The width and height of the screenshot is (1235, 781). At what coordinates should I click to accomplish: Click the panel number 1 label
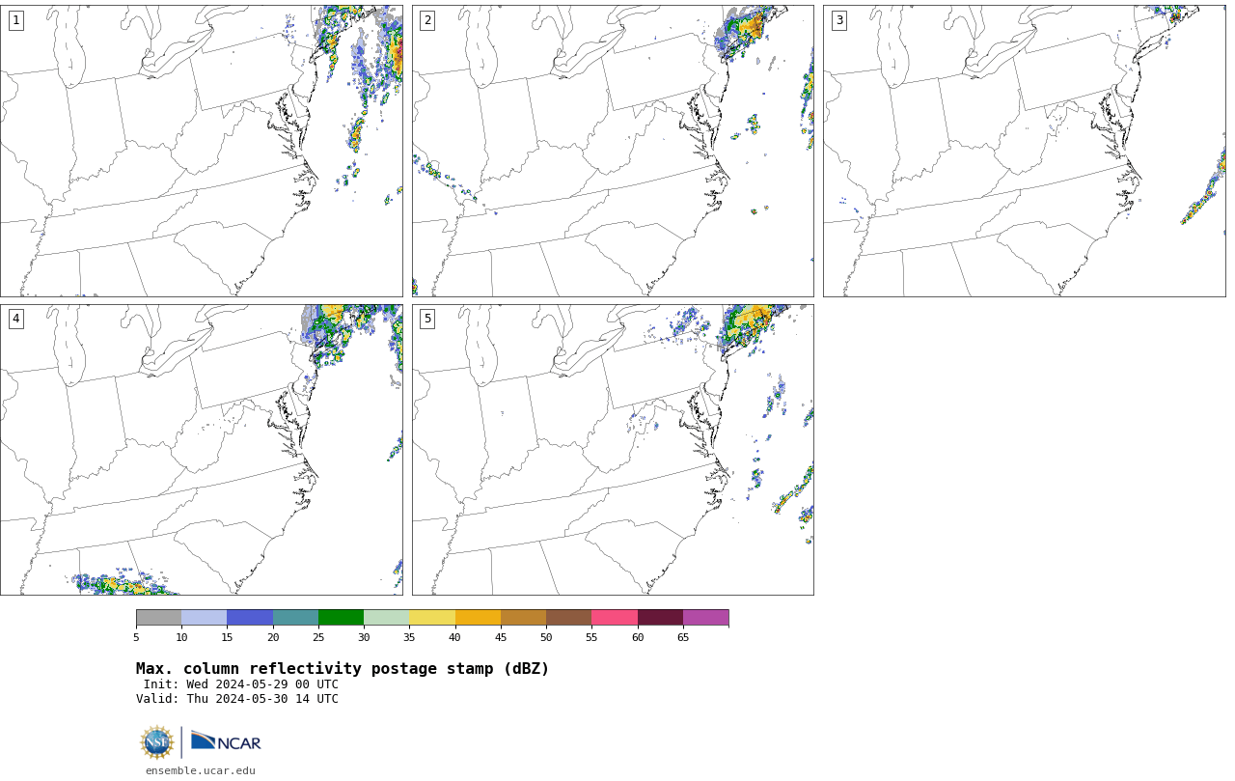15,20
